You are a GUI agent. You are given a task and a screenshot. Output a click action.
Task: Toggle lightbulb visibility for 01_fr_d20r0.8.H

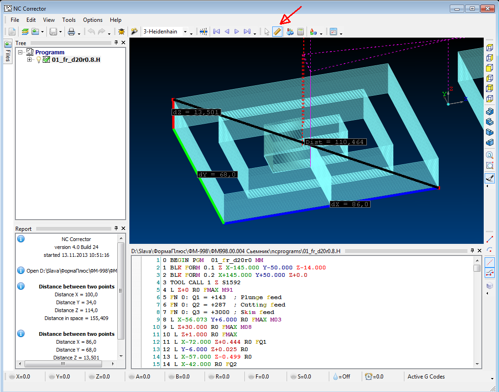[x=38, y=59]
